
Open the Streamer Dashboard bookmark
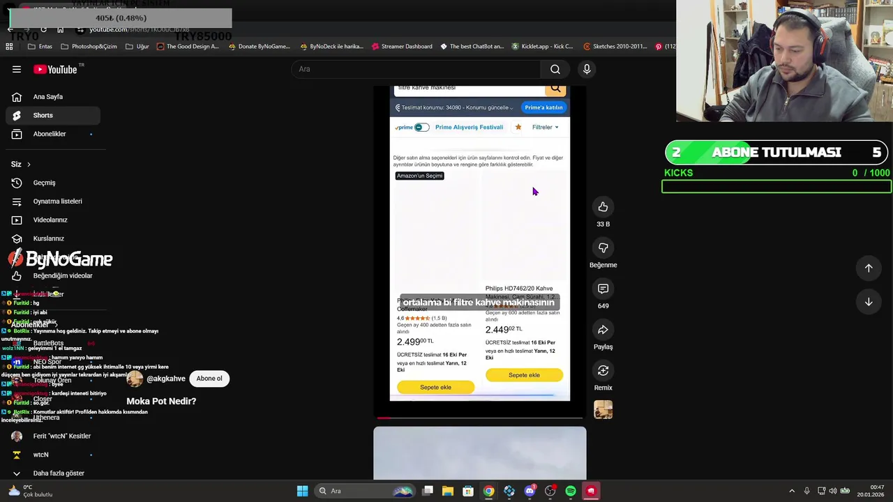click(x=402, y=47)
